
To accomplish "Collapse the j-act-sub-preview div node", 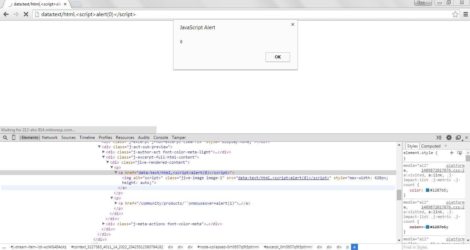I will [99, 147].
